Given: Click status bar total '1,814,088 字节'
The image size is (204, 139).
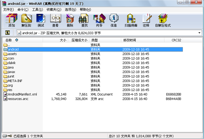Looking at the screenshot, I should [x=147, y=136].
